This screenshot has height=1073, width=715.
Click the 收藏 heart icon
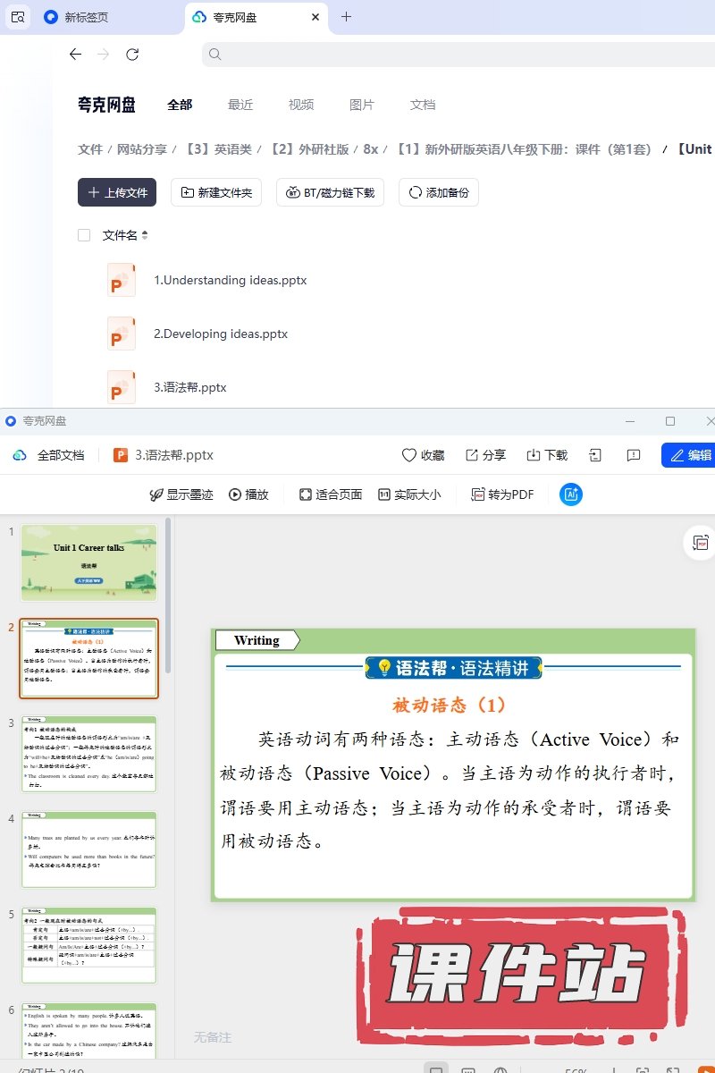[409, 455]
